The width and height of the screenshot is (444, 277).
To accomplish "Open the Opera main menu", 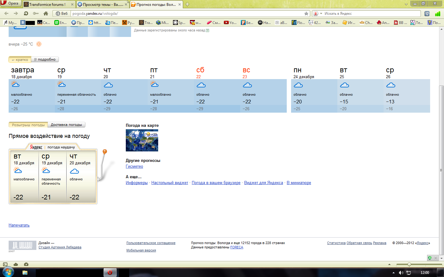I will click(10, 3).
